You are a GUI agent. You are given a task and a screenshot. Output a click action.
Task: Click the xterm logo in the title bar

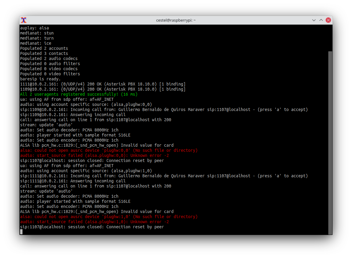tap(23, 20)
